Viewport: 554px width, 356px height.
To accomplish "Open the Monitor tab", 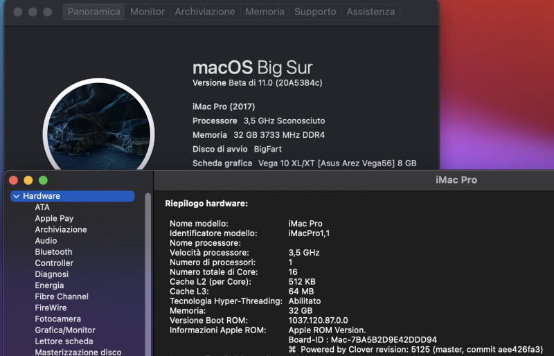I will (148, 12).
